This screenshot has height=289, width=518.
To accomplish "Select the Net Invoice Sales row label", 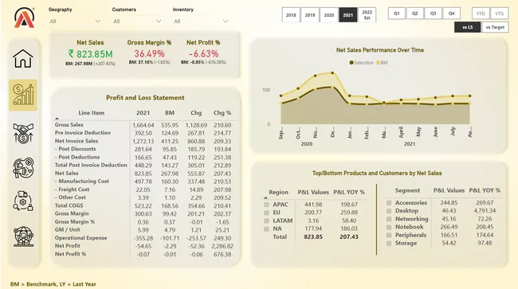I will pyautogui.click(x=77, y=141).
